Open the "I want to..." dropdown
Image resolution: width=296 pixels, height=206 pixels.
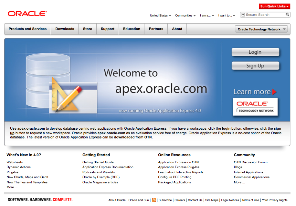tap(227, 16)
